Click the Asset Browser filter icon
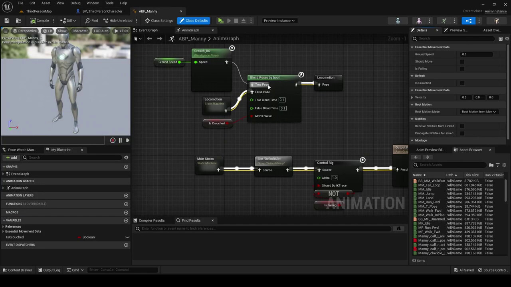This screenshot has height=287, width=511. click(497, 165)
